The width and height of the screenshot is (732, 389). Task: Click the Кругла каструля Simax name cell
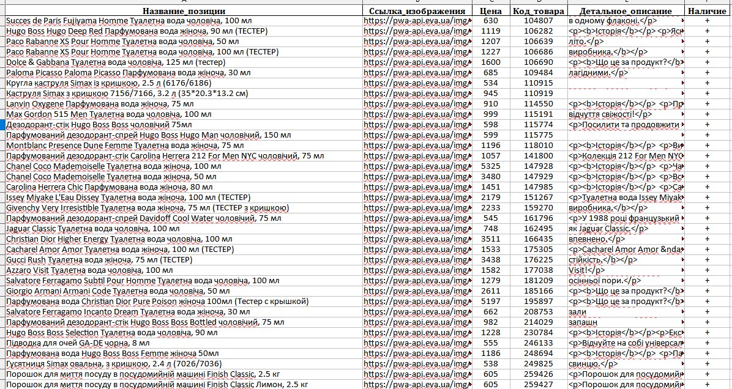pos(184,83)
